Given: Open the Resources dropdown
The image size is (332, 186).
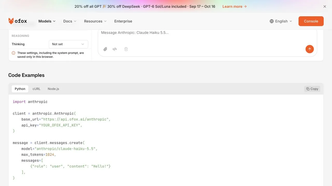Looking at the screenshot, I should tap(95, 21).
